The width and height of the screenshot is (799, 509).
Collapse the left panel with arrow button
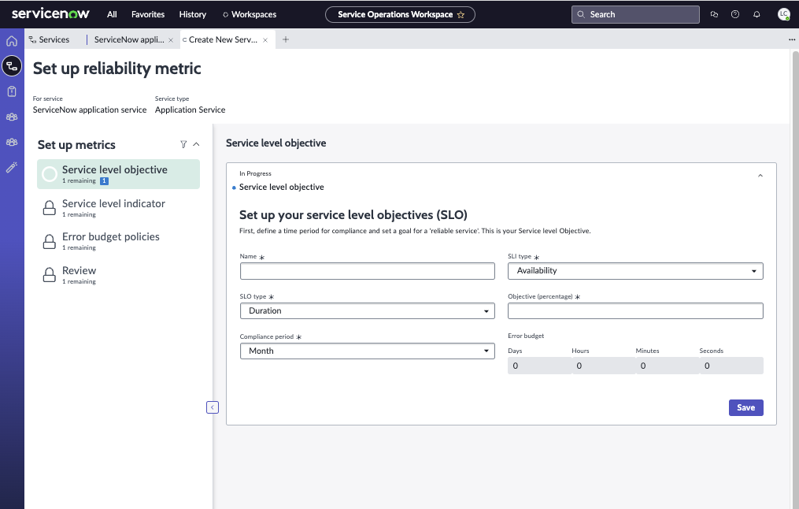pos(213,407)
